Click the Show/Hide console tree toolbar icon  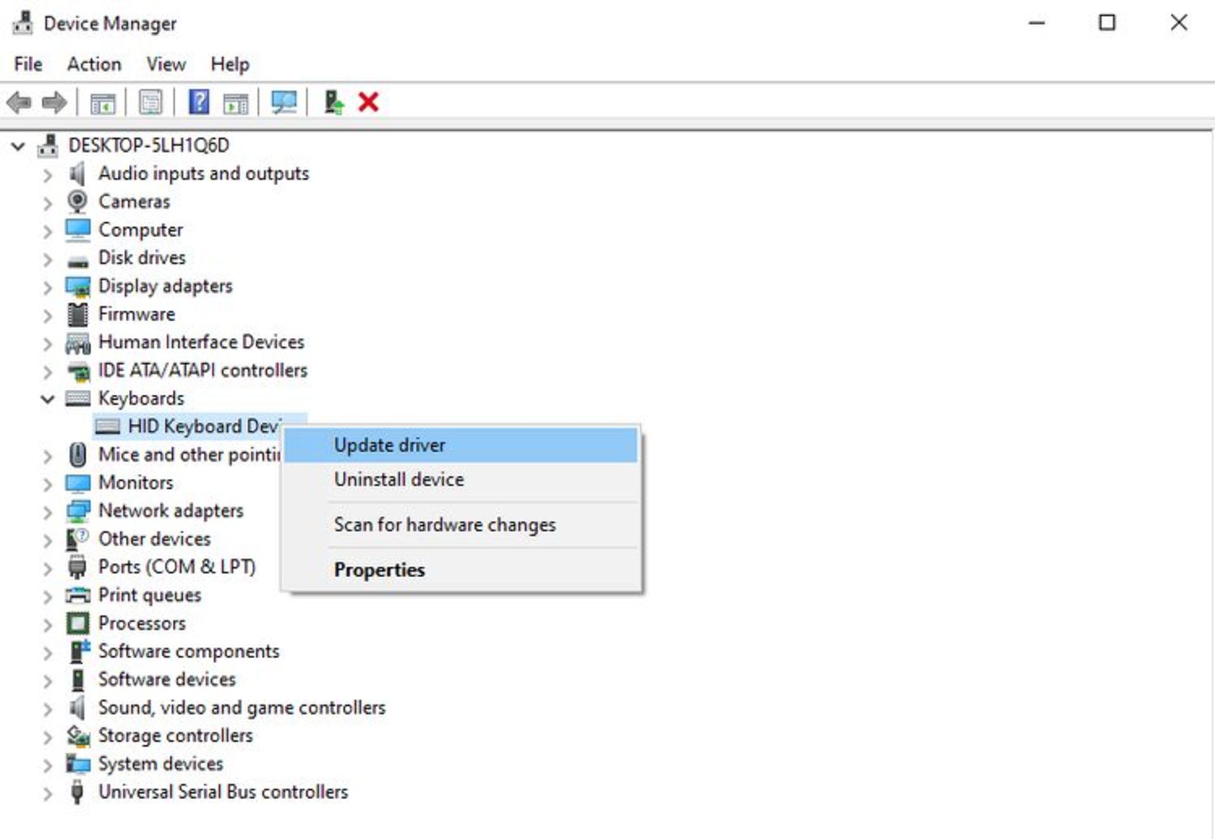[103, 103]
